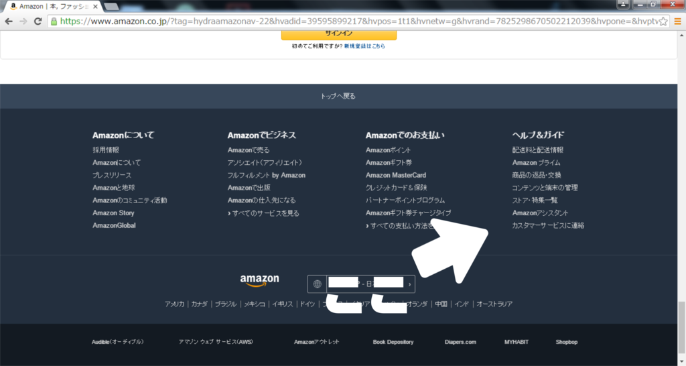Open Amazonギフト券 link
Viewport: 686px width, 366px height.
[389, 162]
